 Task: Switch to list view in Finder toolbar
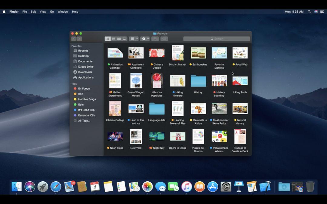click(113, 39)
